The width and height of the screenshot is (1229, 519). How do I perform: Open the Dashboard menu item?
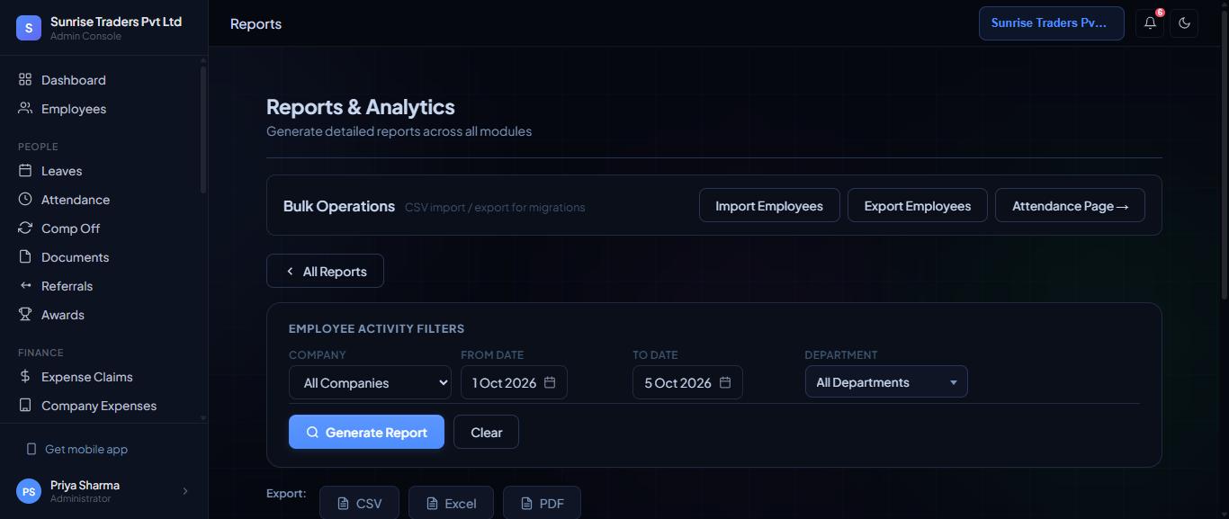[x=103, y=80]
